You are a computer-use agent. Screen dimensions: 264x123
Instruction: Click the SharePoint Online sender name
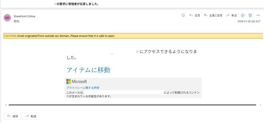click(24, 16)
